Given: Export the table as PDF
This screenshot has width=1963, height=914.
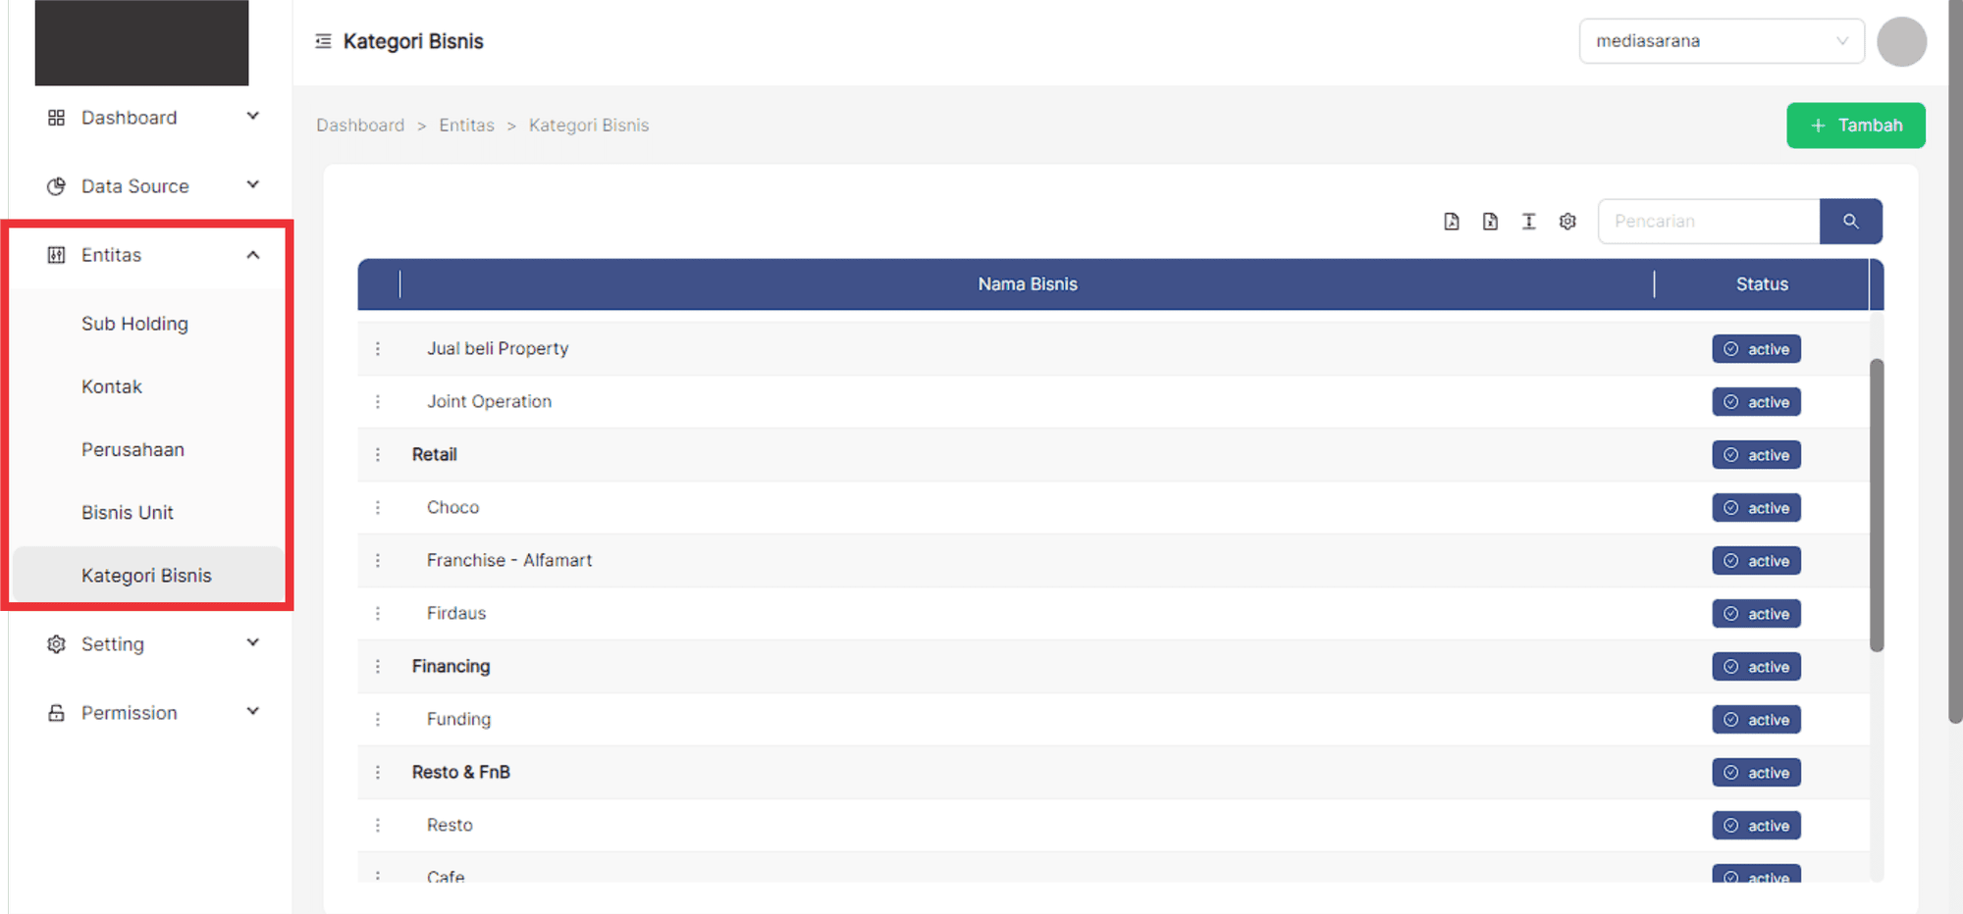Looking at the screenshot, I should click(x=1452, y=222).
